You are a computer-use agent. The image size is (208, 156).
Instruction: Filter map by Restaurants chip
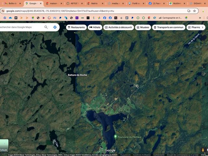click(x=76, y=27)
